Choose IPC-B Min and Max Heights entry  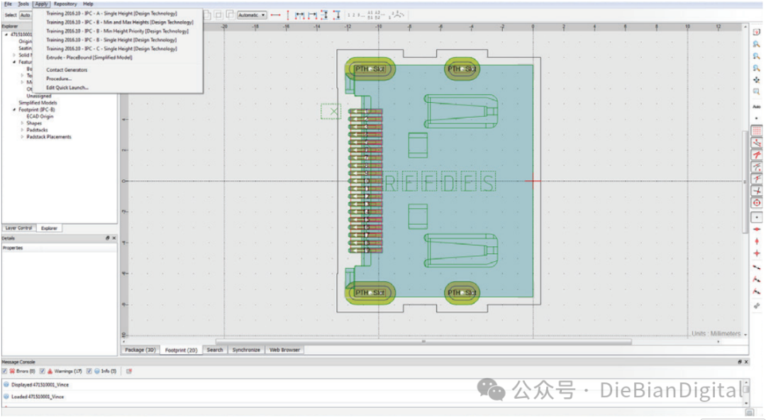click(x=120, y=23)
